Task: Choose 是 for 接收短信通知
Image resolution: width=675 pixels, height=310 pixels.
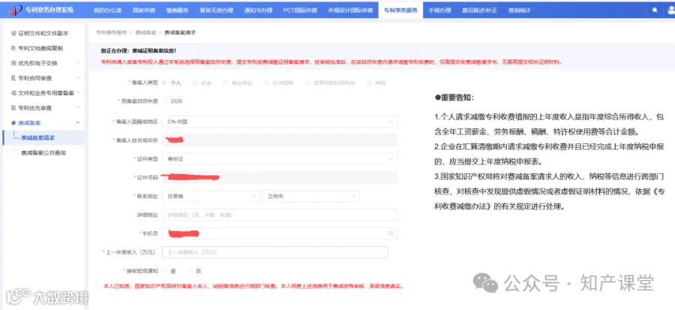Action: click(x=165, y=271)
